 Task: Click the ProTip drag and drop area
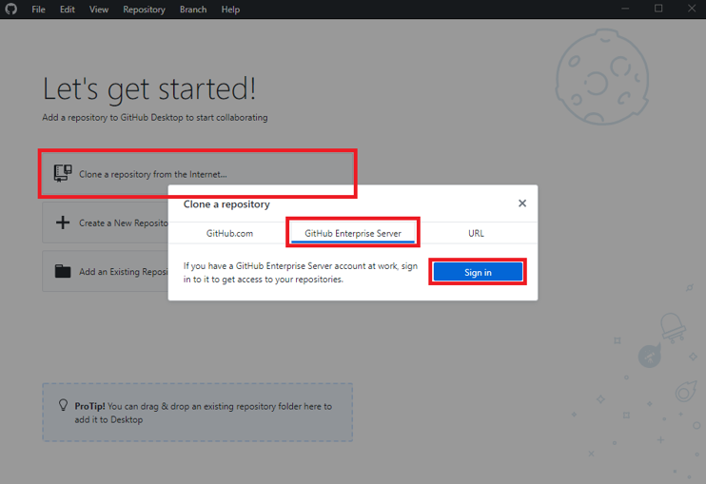[x=198, y=413]
